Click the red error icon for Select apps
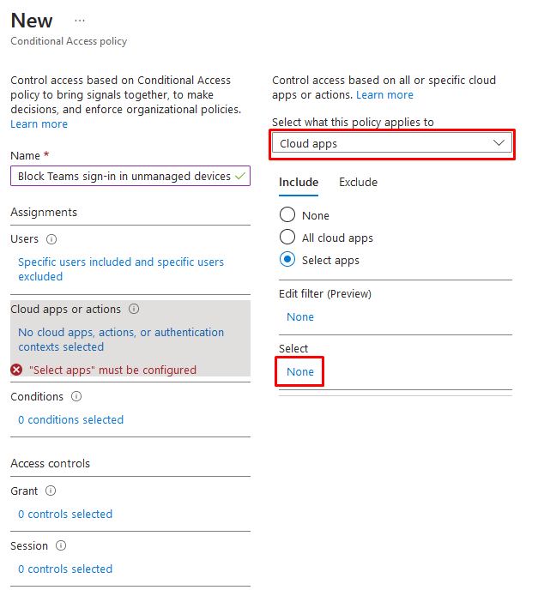This screenshot has width=544, height=596. pyautogui.click(x=16, y=370)
